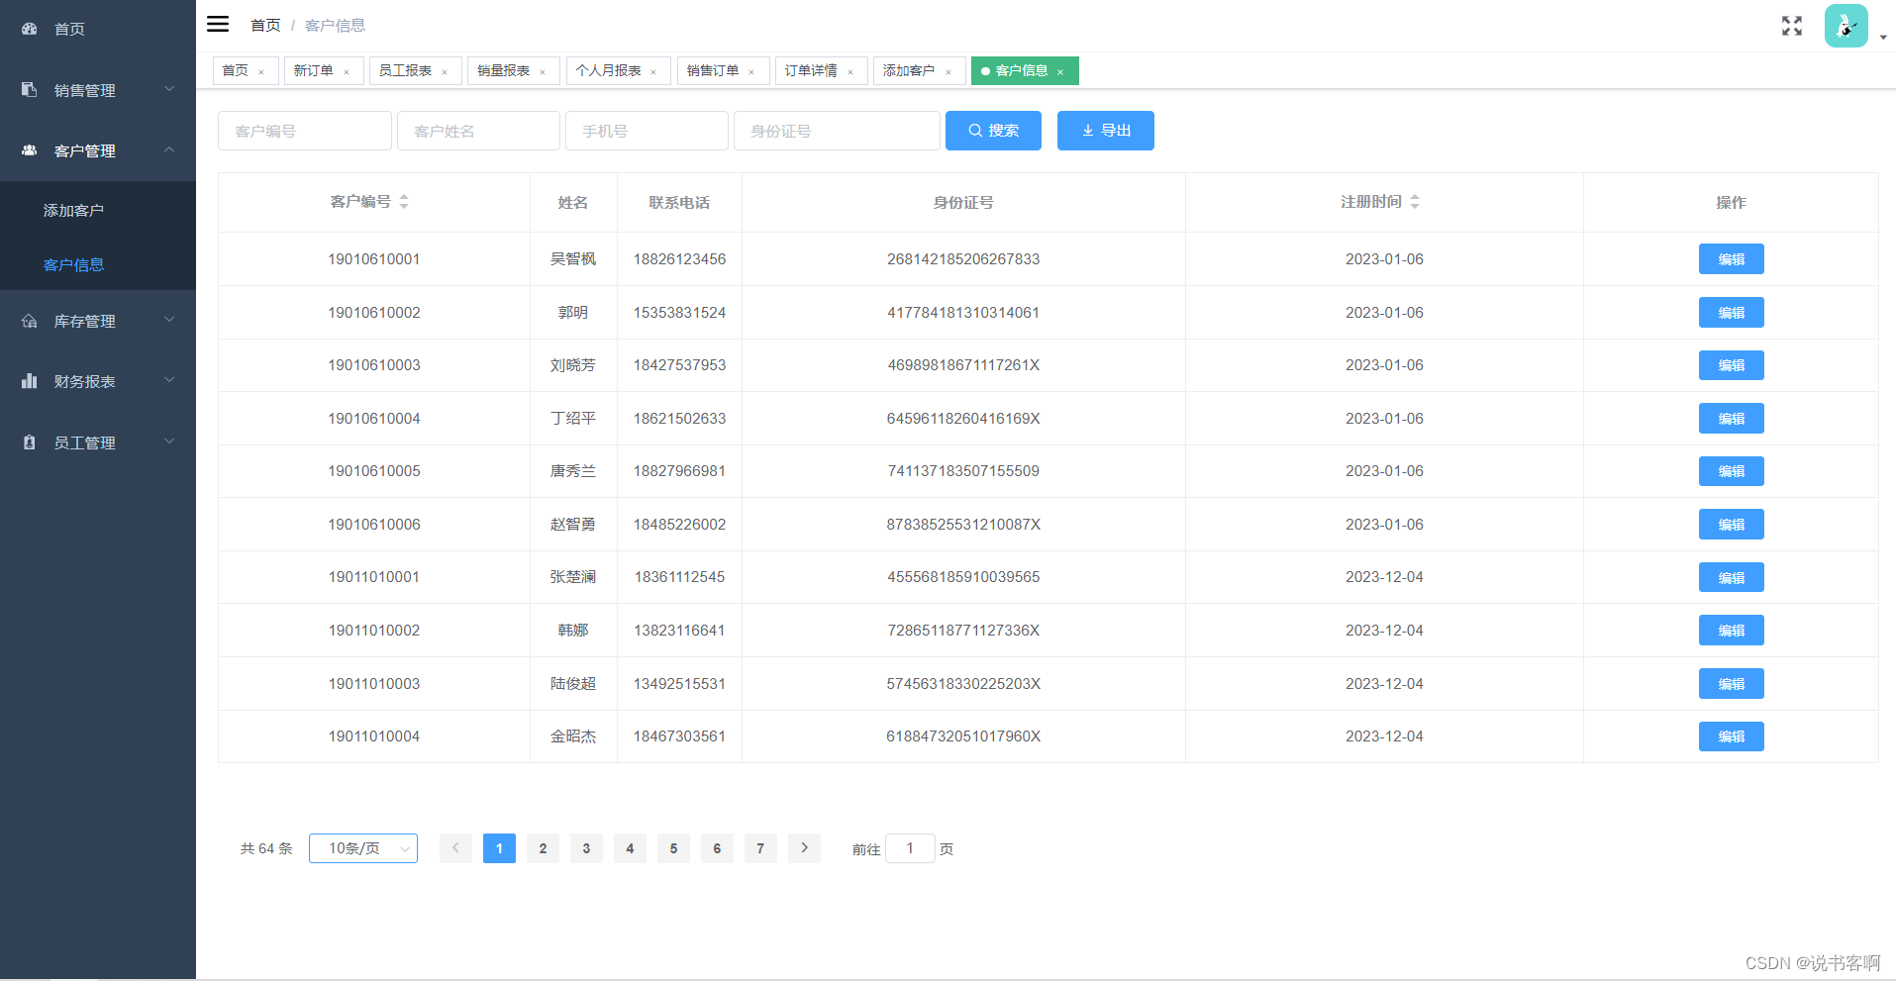Click the 首页 breadcrumb link

(x=265, y=25)
